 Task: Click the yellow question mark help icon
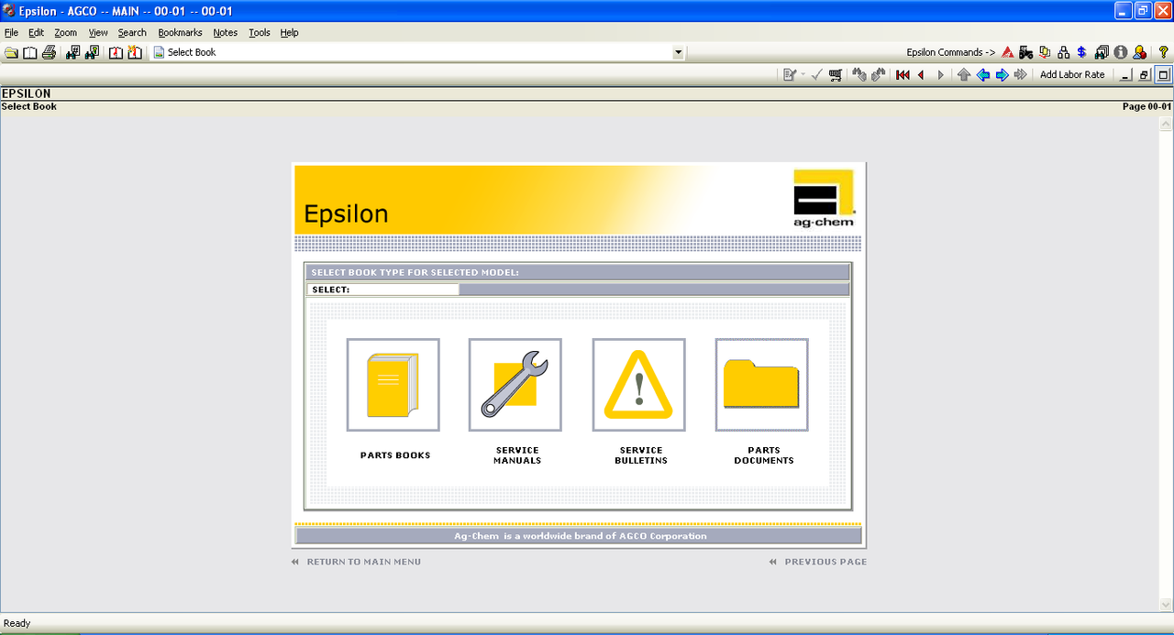[1163, 52]
